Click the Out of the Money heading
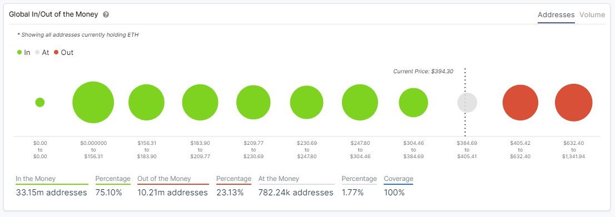Image resolution: width=615 pixels, height=217 pixels. [164, 179]
